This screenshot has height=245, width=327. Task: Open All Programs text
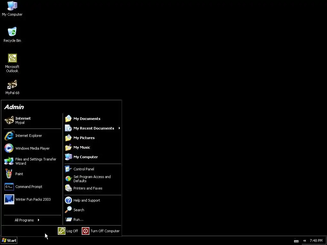click(x=24, y=220)
